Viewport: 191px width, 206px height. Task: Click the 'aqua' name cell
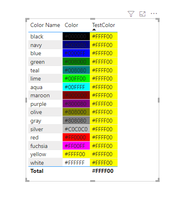(x=45, y=87)
